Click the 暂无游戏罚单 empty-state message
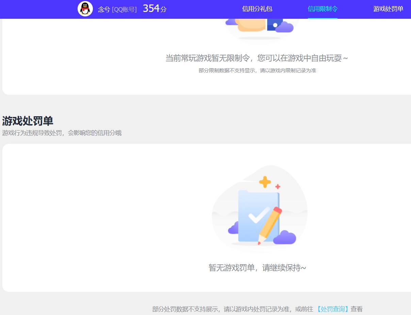 pyautogui.click(x=257, y=268)
